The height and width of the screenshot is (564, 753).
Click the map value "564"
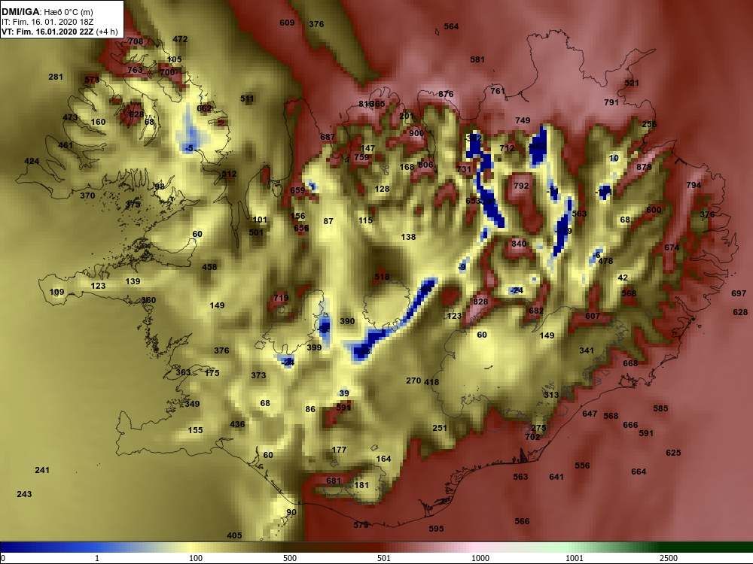pos(451,26)
